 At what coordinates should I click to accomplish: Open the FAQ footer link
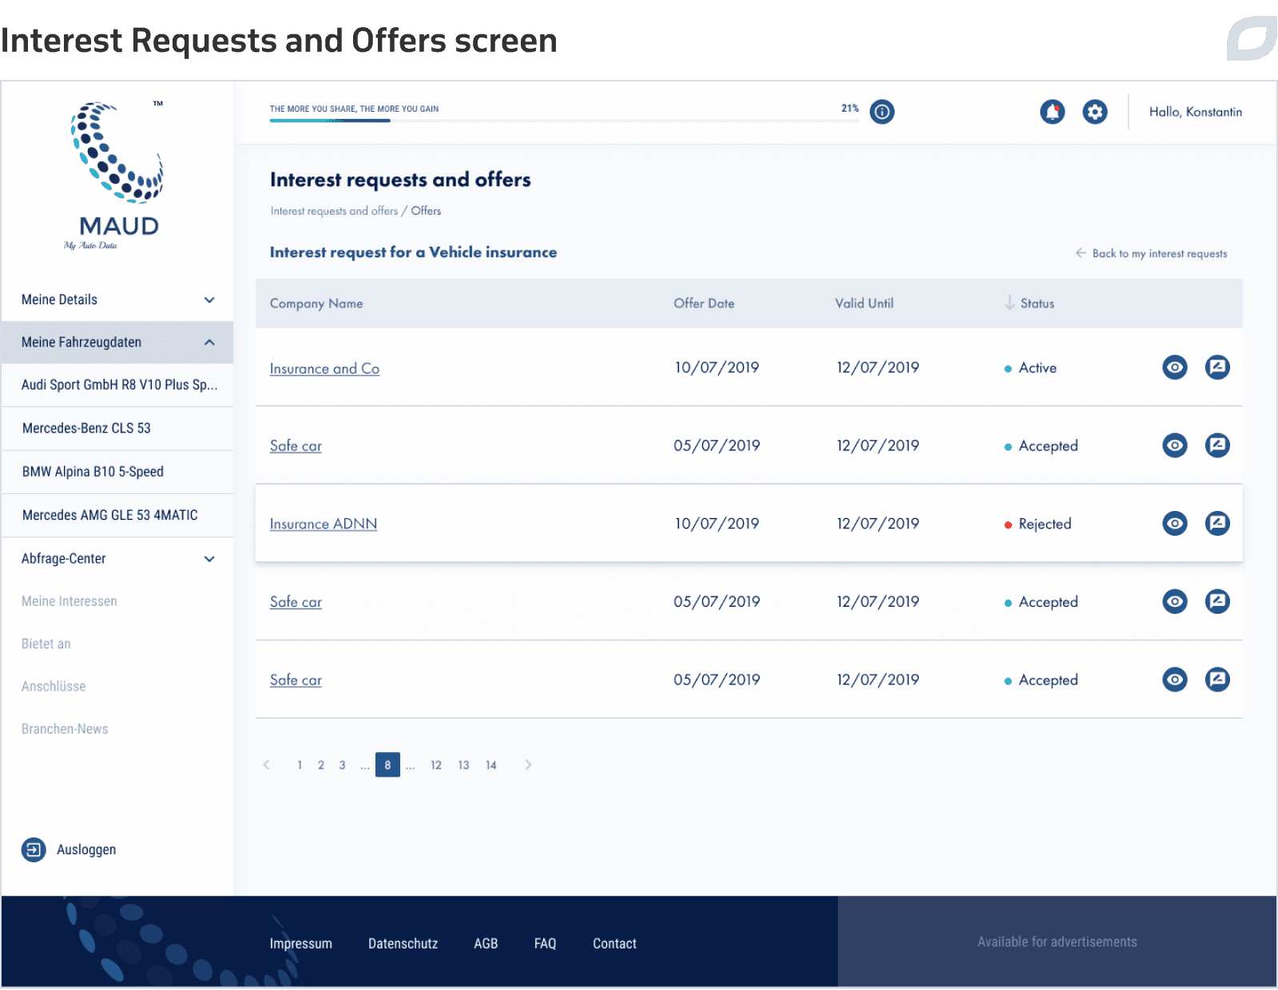[x=546, y=944]
